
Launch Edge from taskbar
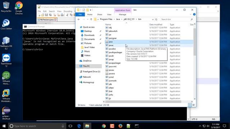pos(79,126)
